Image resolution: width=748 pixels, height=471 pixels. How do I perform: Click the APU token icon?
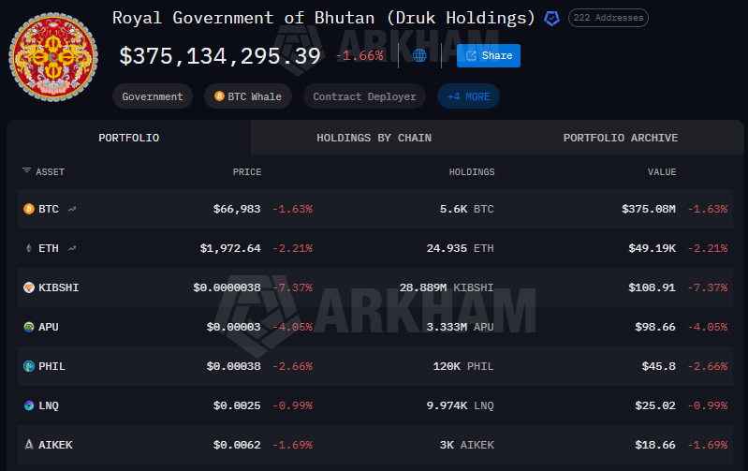point(28,327)
